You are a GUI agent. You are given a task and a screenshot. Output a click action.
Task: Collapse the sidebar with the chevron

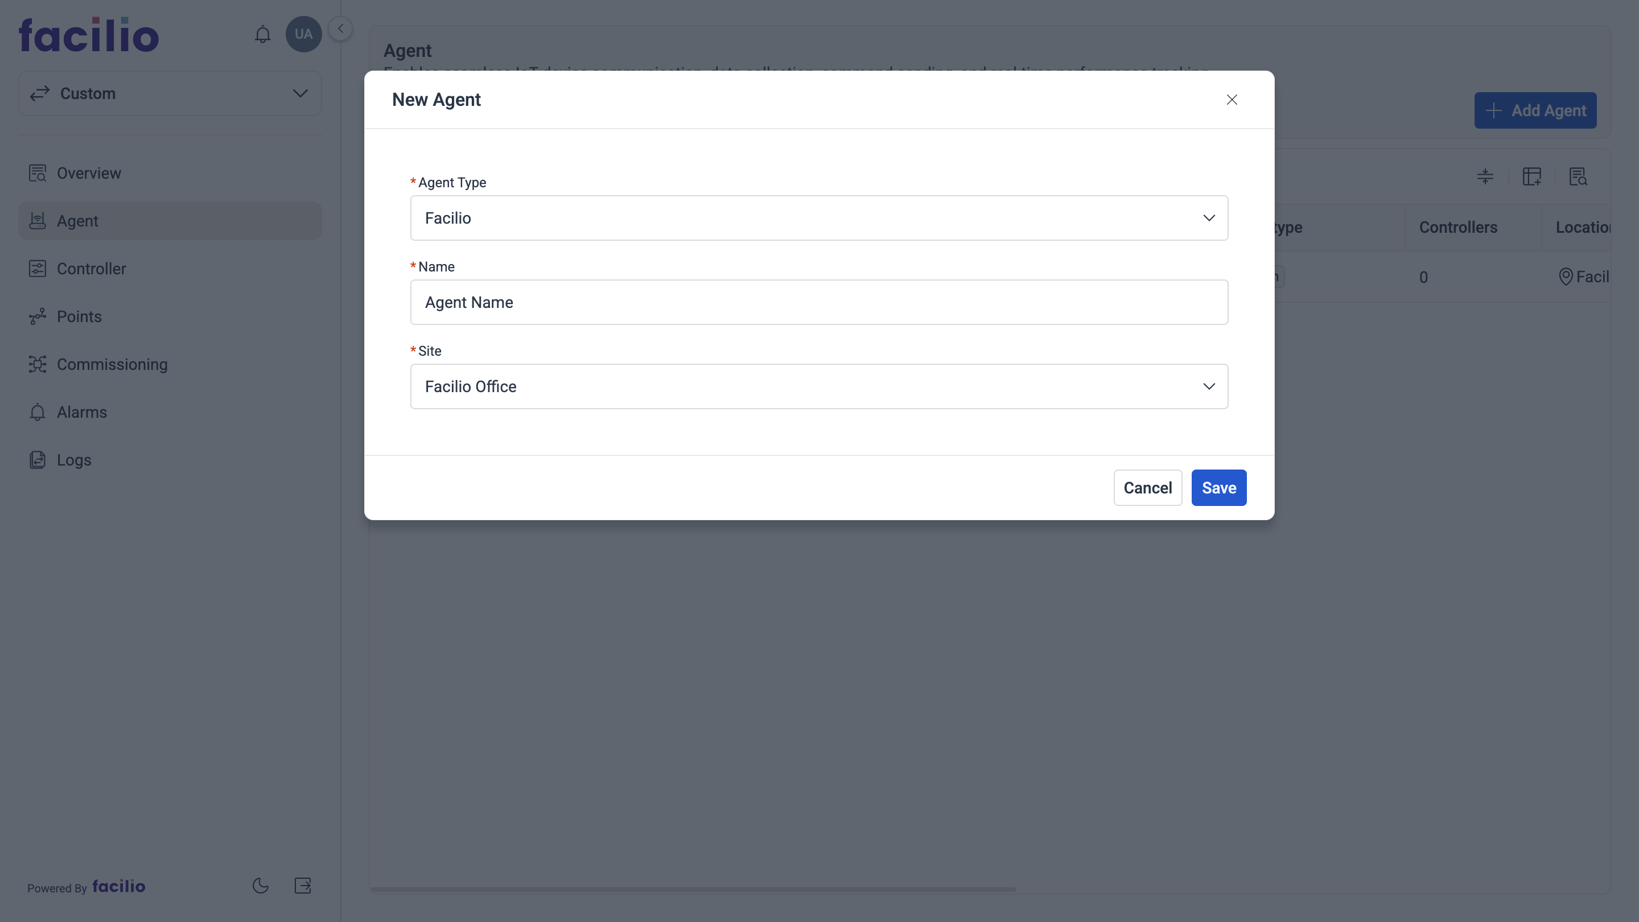click(340, 28)
